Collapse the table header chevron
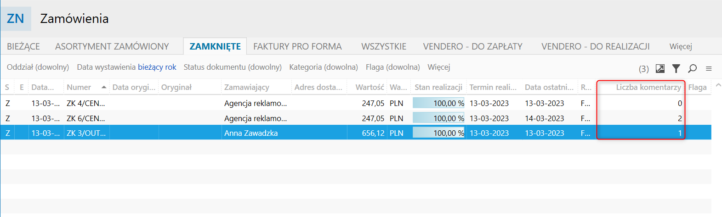 (x=717, y=85)
